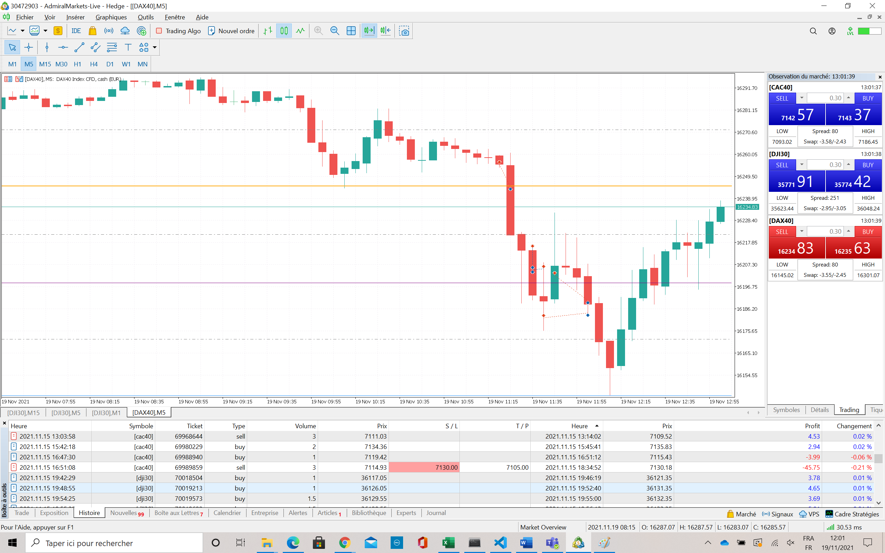This screenshot has width=885, height=553.
Task: Click the zoom out magnifier icon
Action: click(335, 31)
